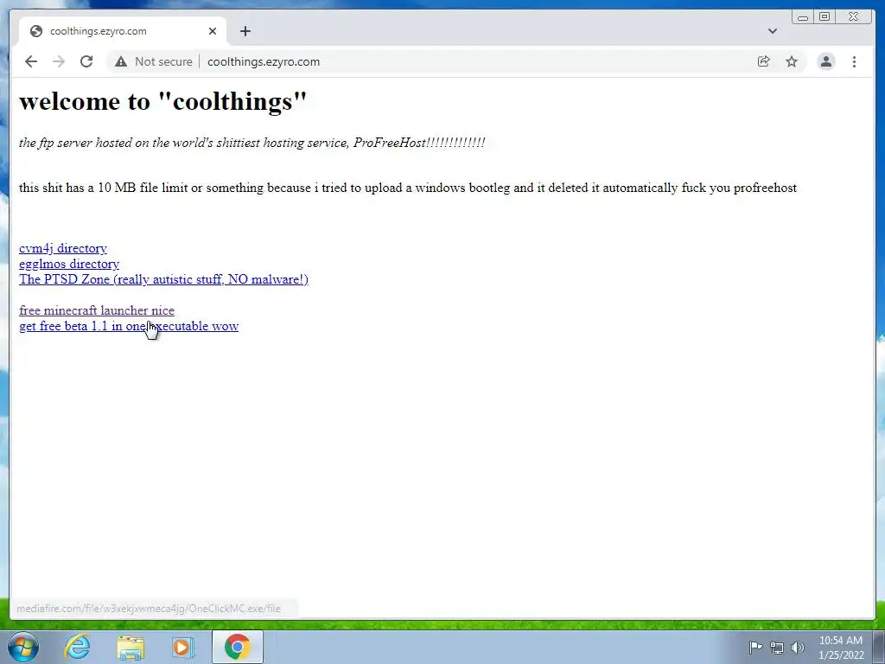This screenshot has width=885, height=664.
Task: Share this page icon
Action: pos(764,61)
